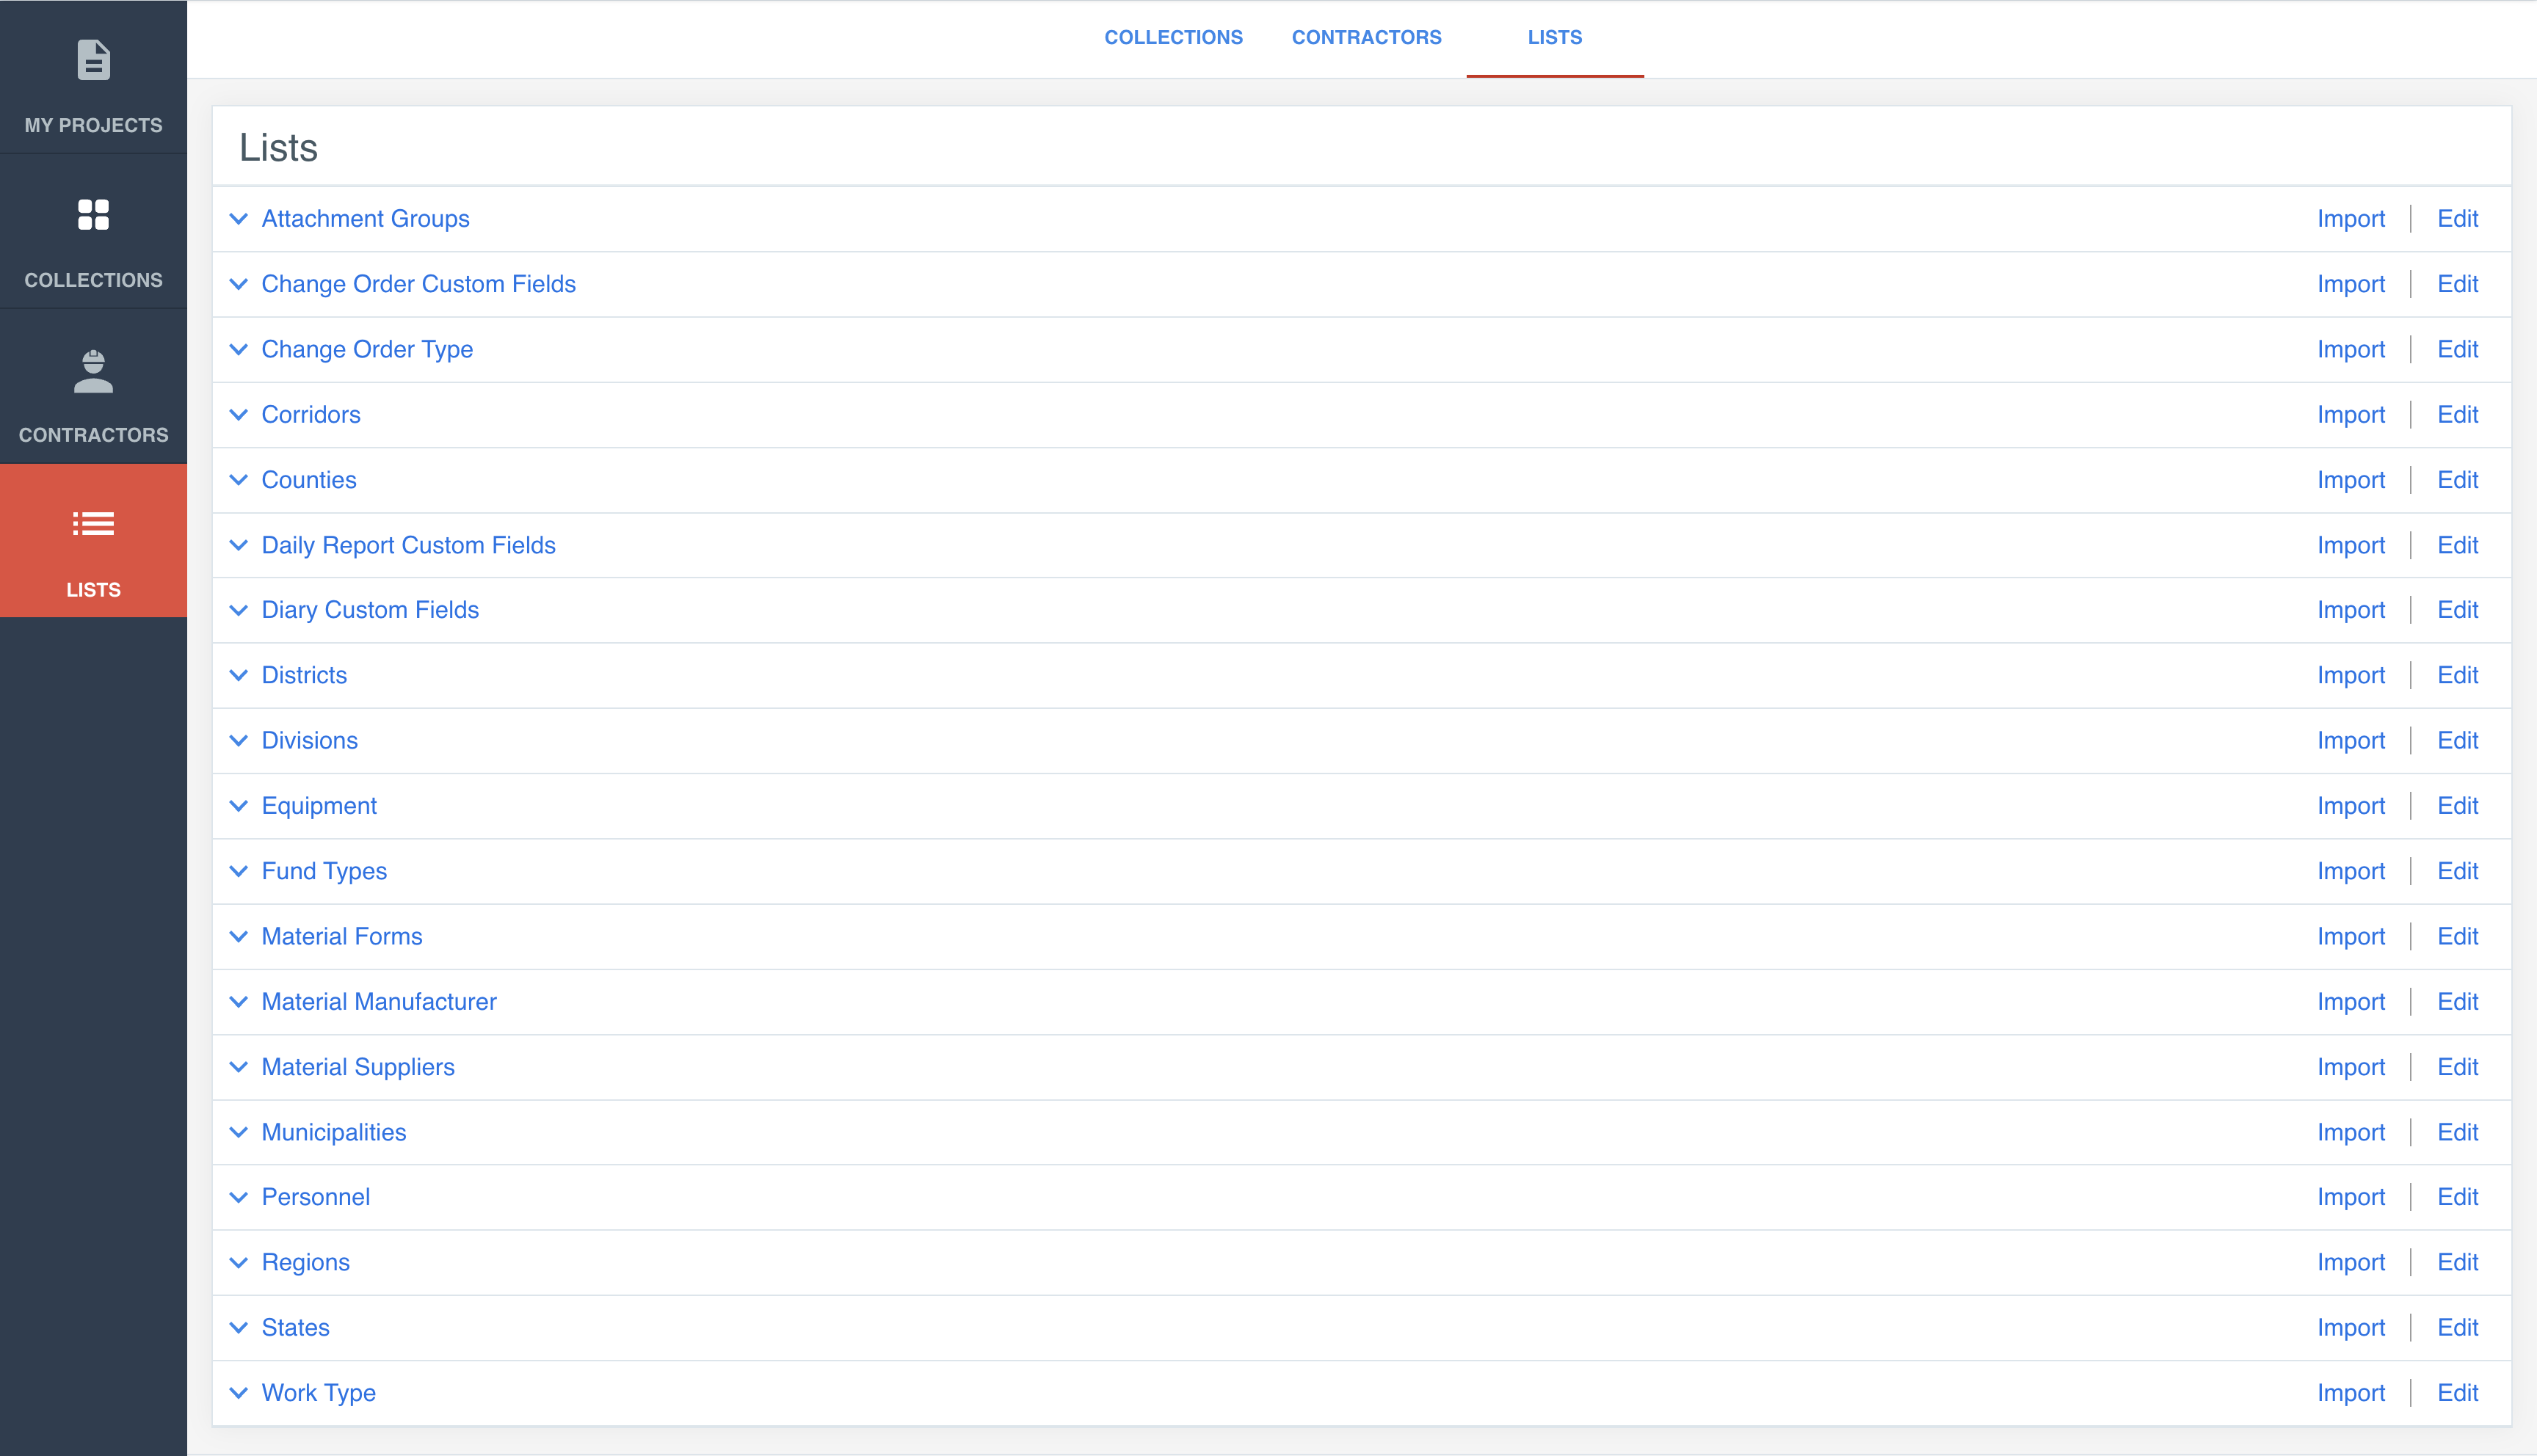Viewport: 2537px width, 1456px height.
Task: Open the Fund Types list link
Action: point(324,871)
